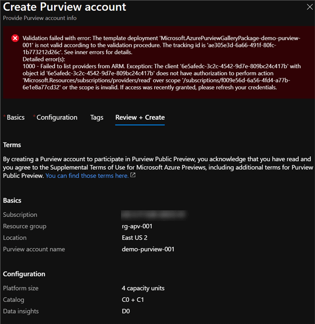
Task: Switch to the Basics tab
Action: tap(16, 117)
